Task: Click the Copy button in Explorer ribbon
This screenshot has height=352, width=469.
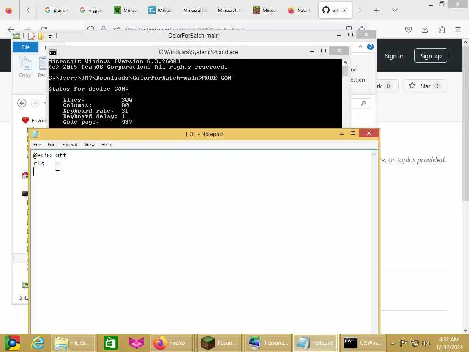Action: click(x=25, y=67)
